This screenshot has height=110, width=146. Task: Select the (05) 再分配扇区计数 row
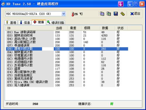click(67, 42)
